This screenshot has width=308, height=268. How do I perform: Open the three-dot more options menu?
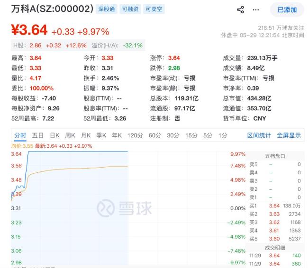pos(255,9)
